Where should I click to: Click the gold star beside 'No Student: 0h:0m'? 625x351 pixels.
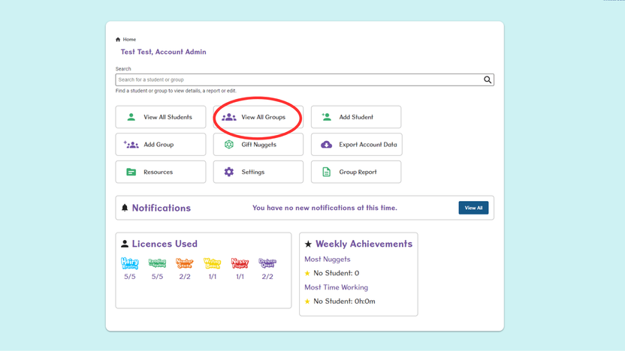(x=307, y=301)
